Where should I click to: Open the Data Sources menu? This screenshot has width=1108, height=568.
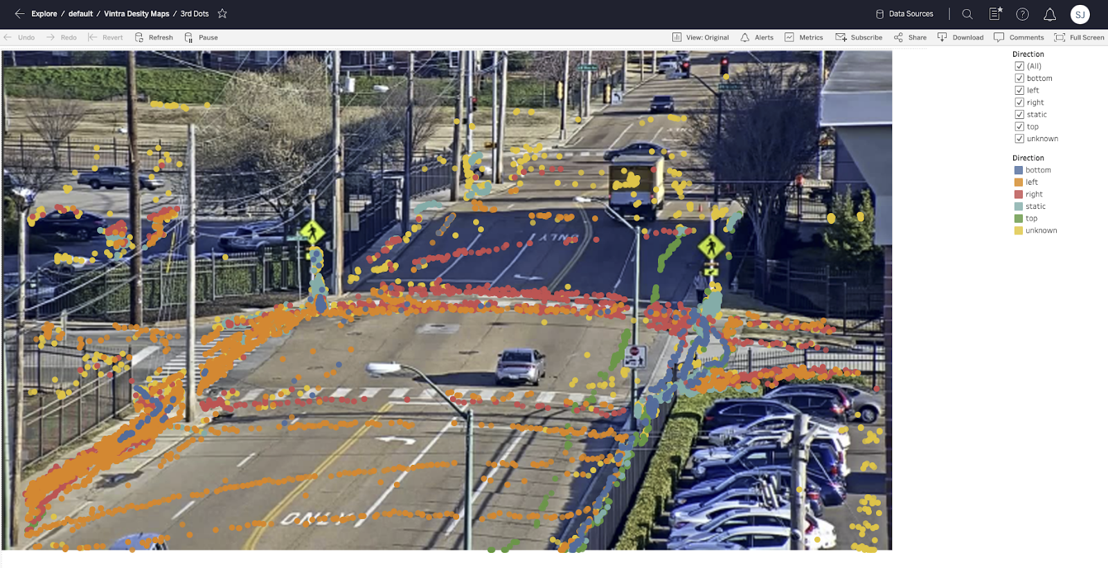pyautogui.click(x=904, y=14)
